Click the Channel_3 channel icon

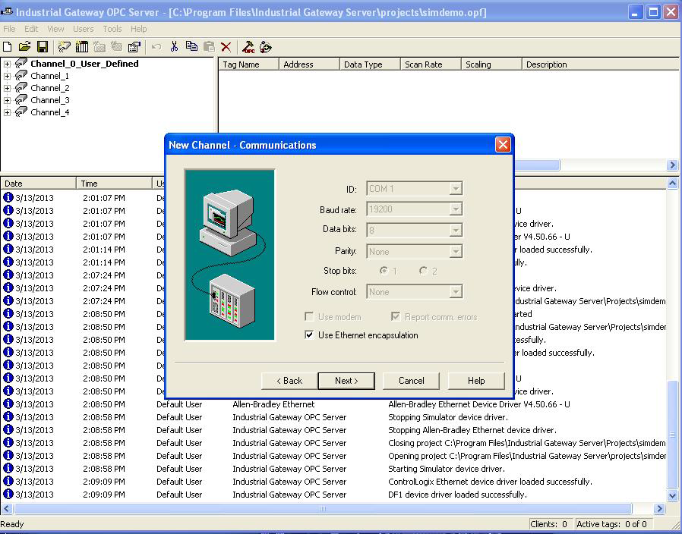(21, 100)
